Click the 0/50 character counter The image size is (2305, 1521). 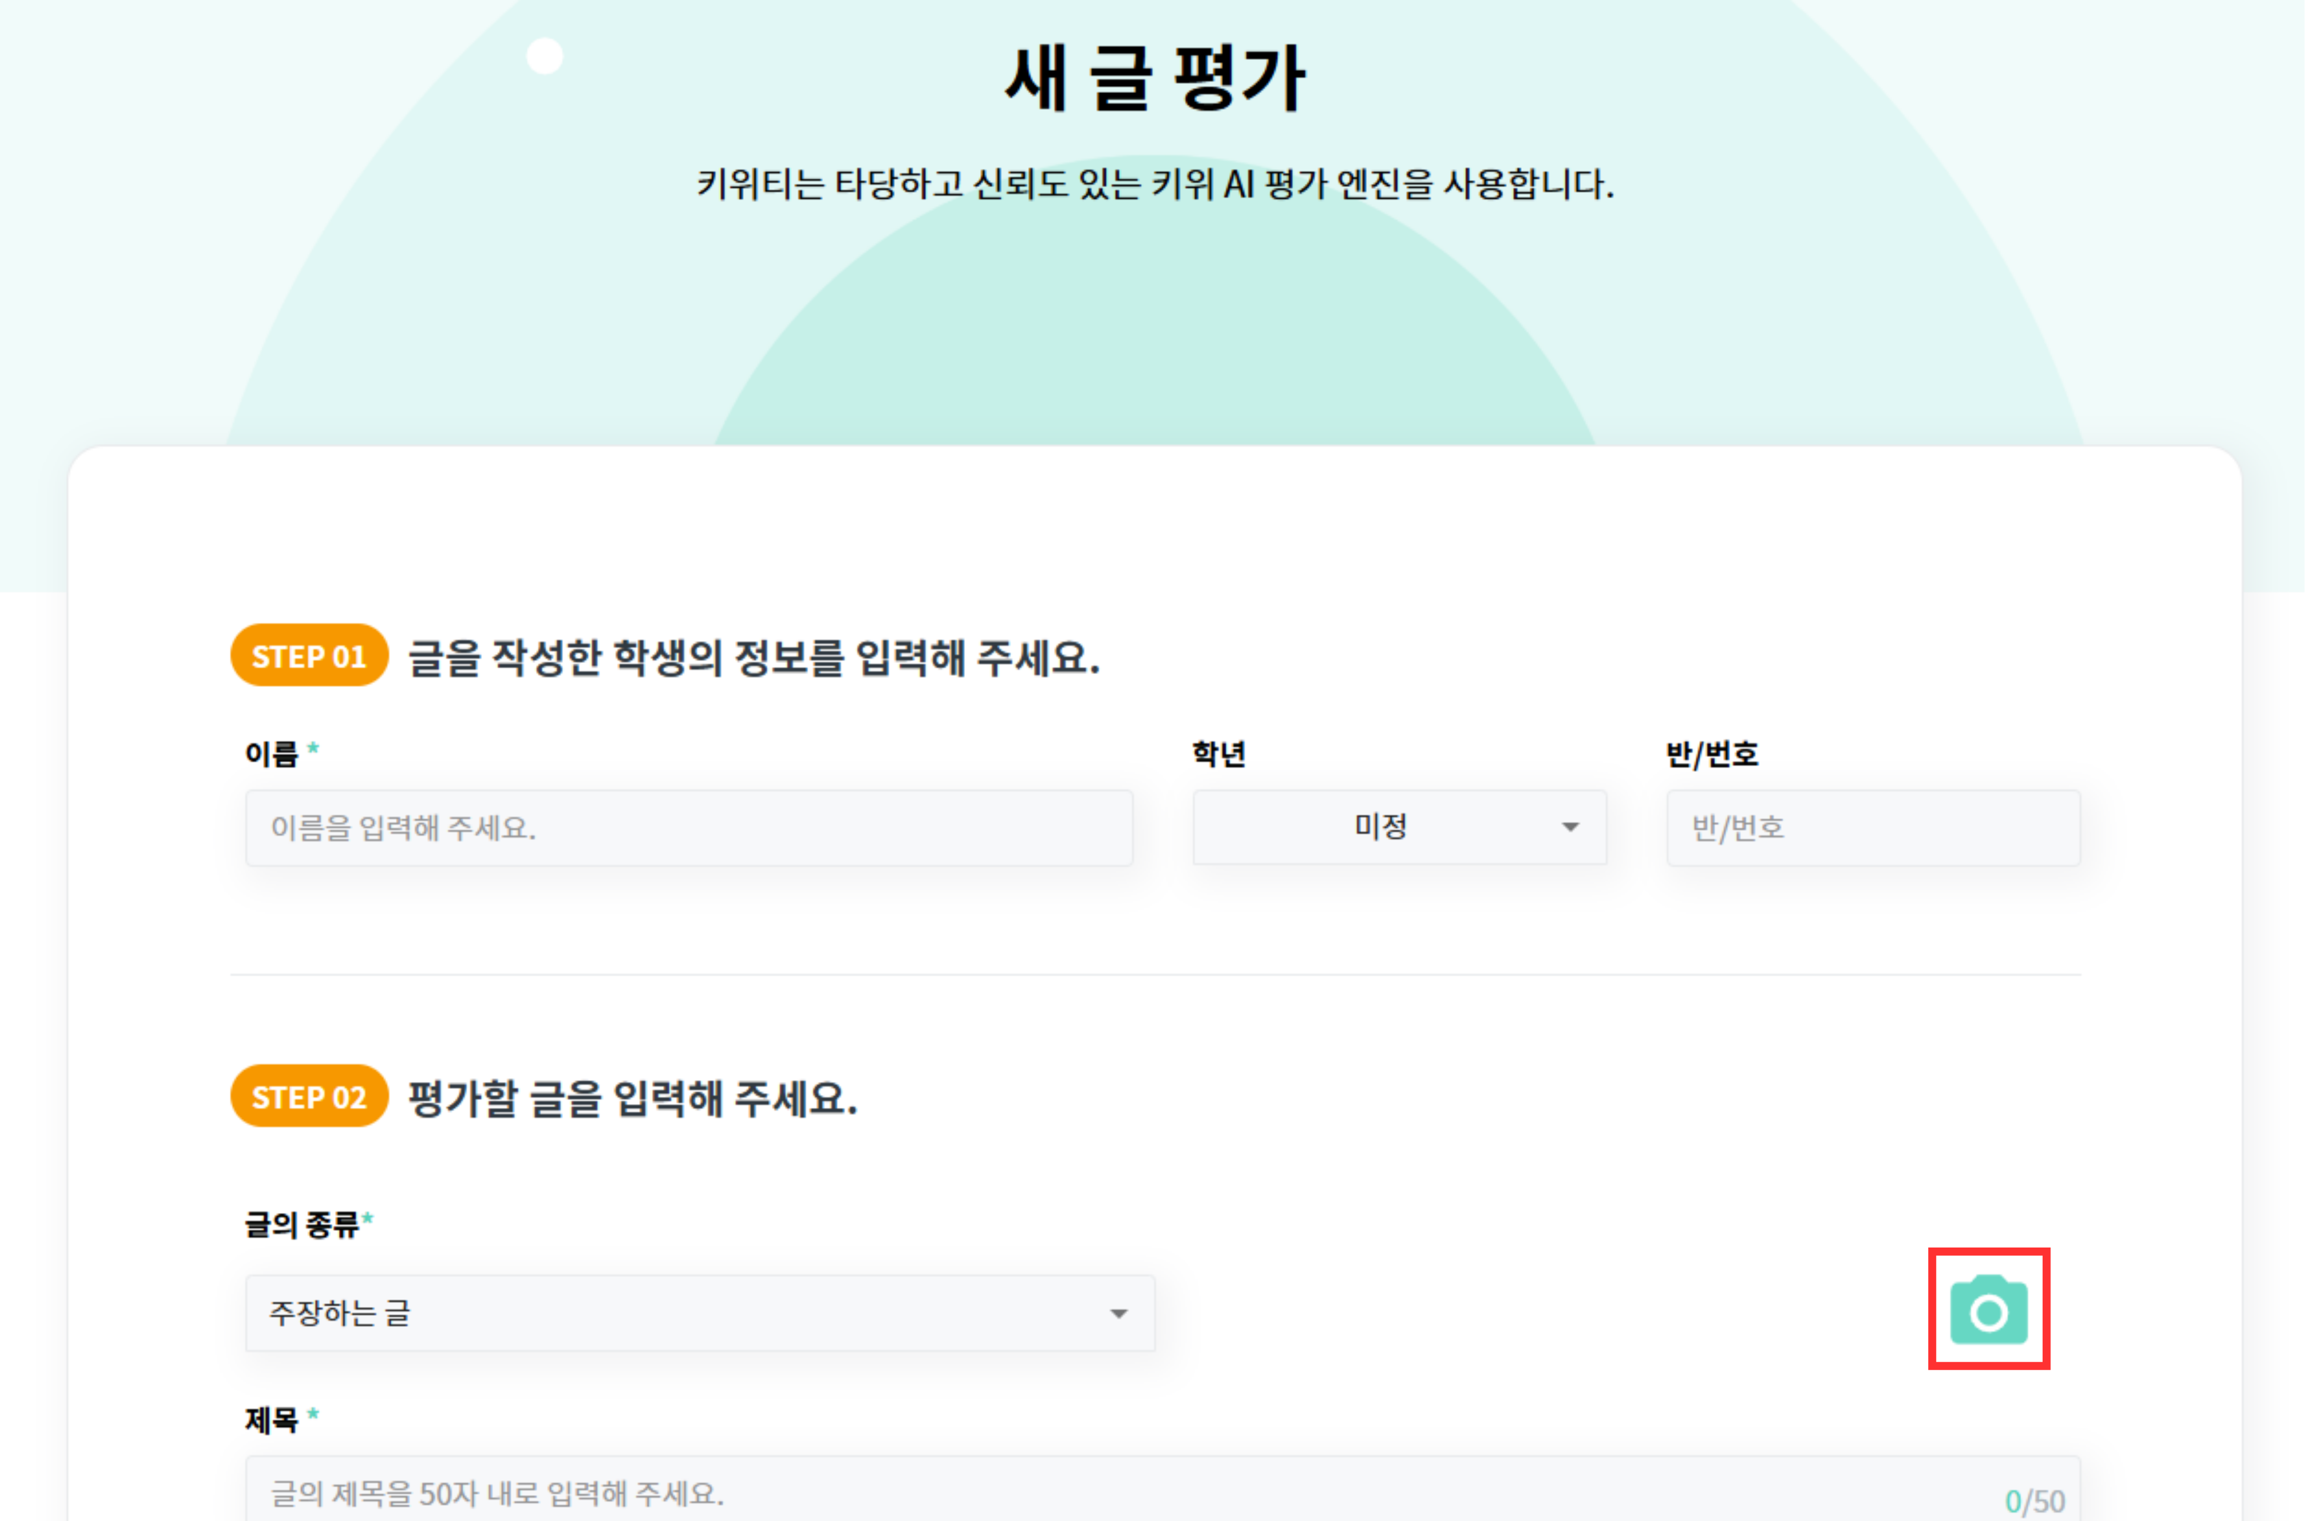coord(2034,1501)
